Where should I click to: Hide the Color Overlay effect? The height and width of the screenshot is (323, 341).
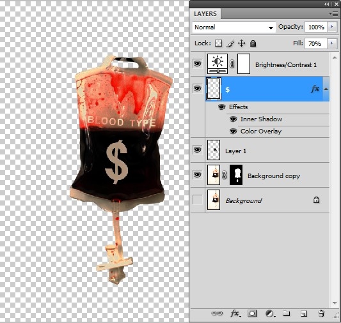click(x=233, y=131)
